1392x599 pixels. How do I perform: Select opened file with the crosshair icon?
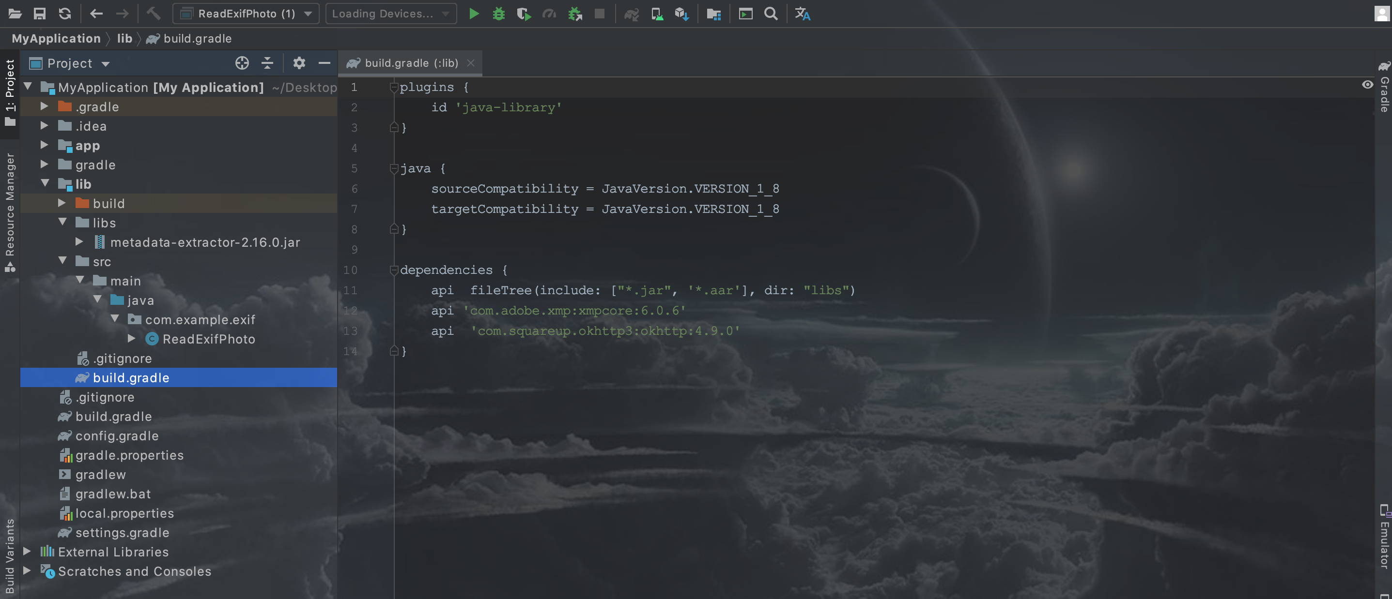point(242,63)
